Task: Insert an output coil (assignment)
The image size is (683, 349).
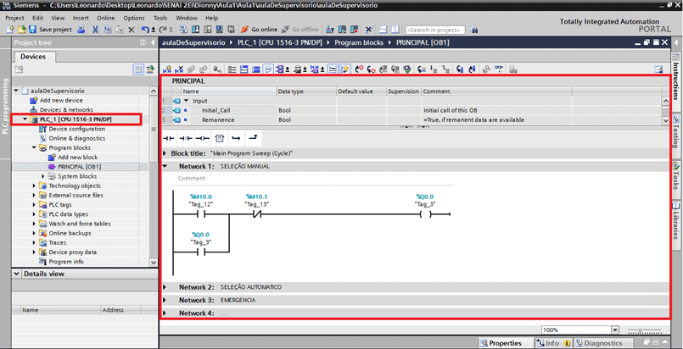Action: coord(203,138)
